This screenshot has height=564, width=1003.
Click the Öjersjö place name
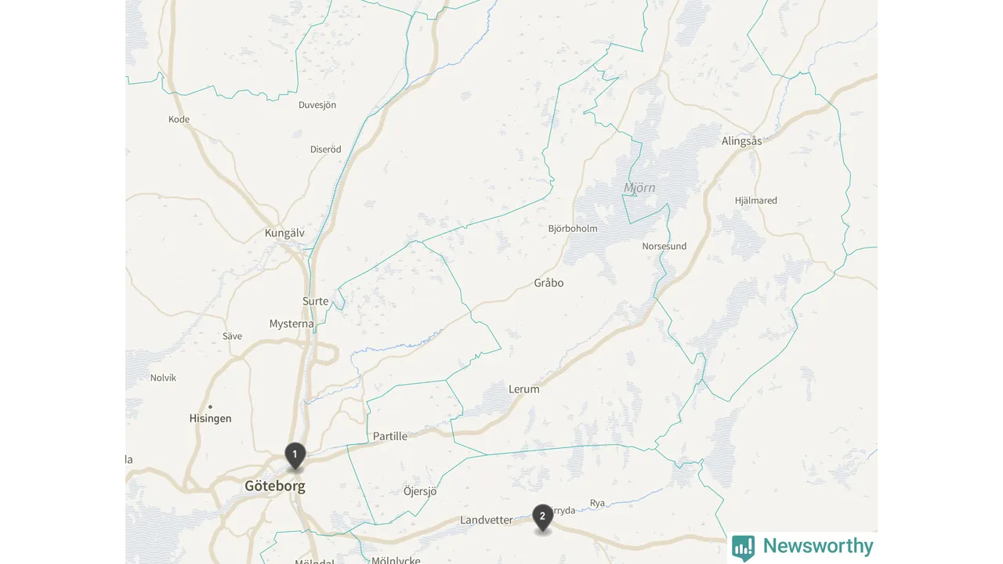420,491
